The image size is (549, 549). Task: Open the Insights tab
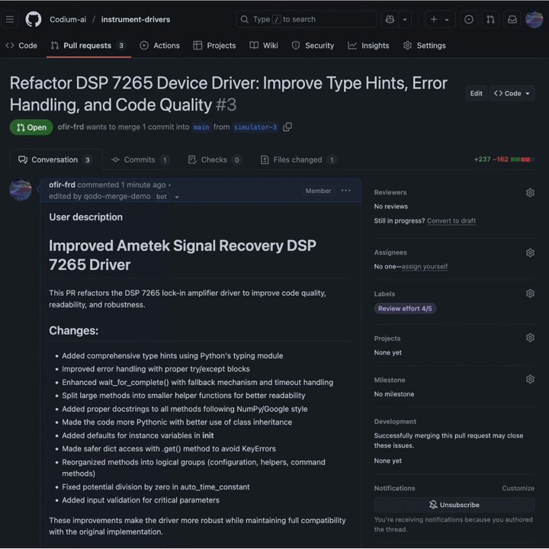368,46
